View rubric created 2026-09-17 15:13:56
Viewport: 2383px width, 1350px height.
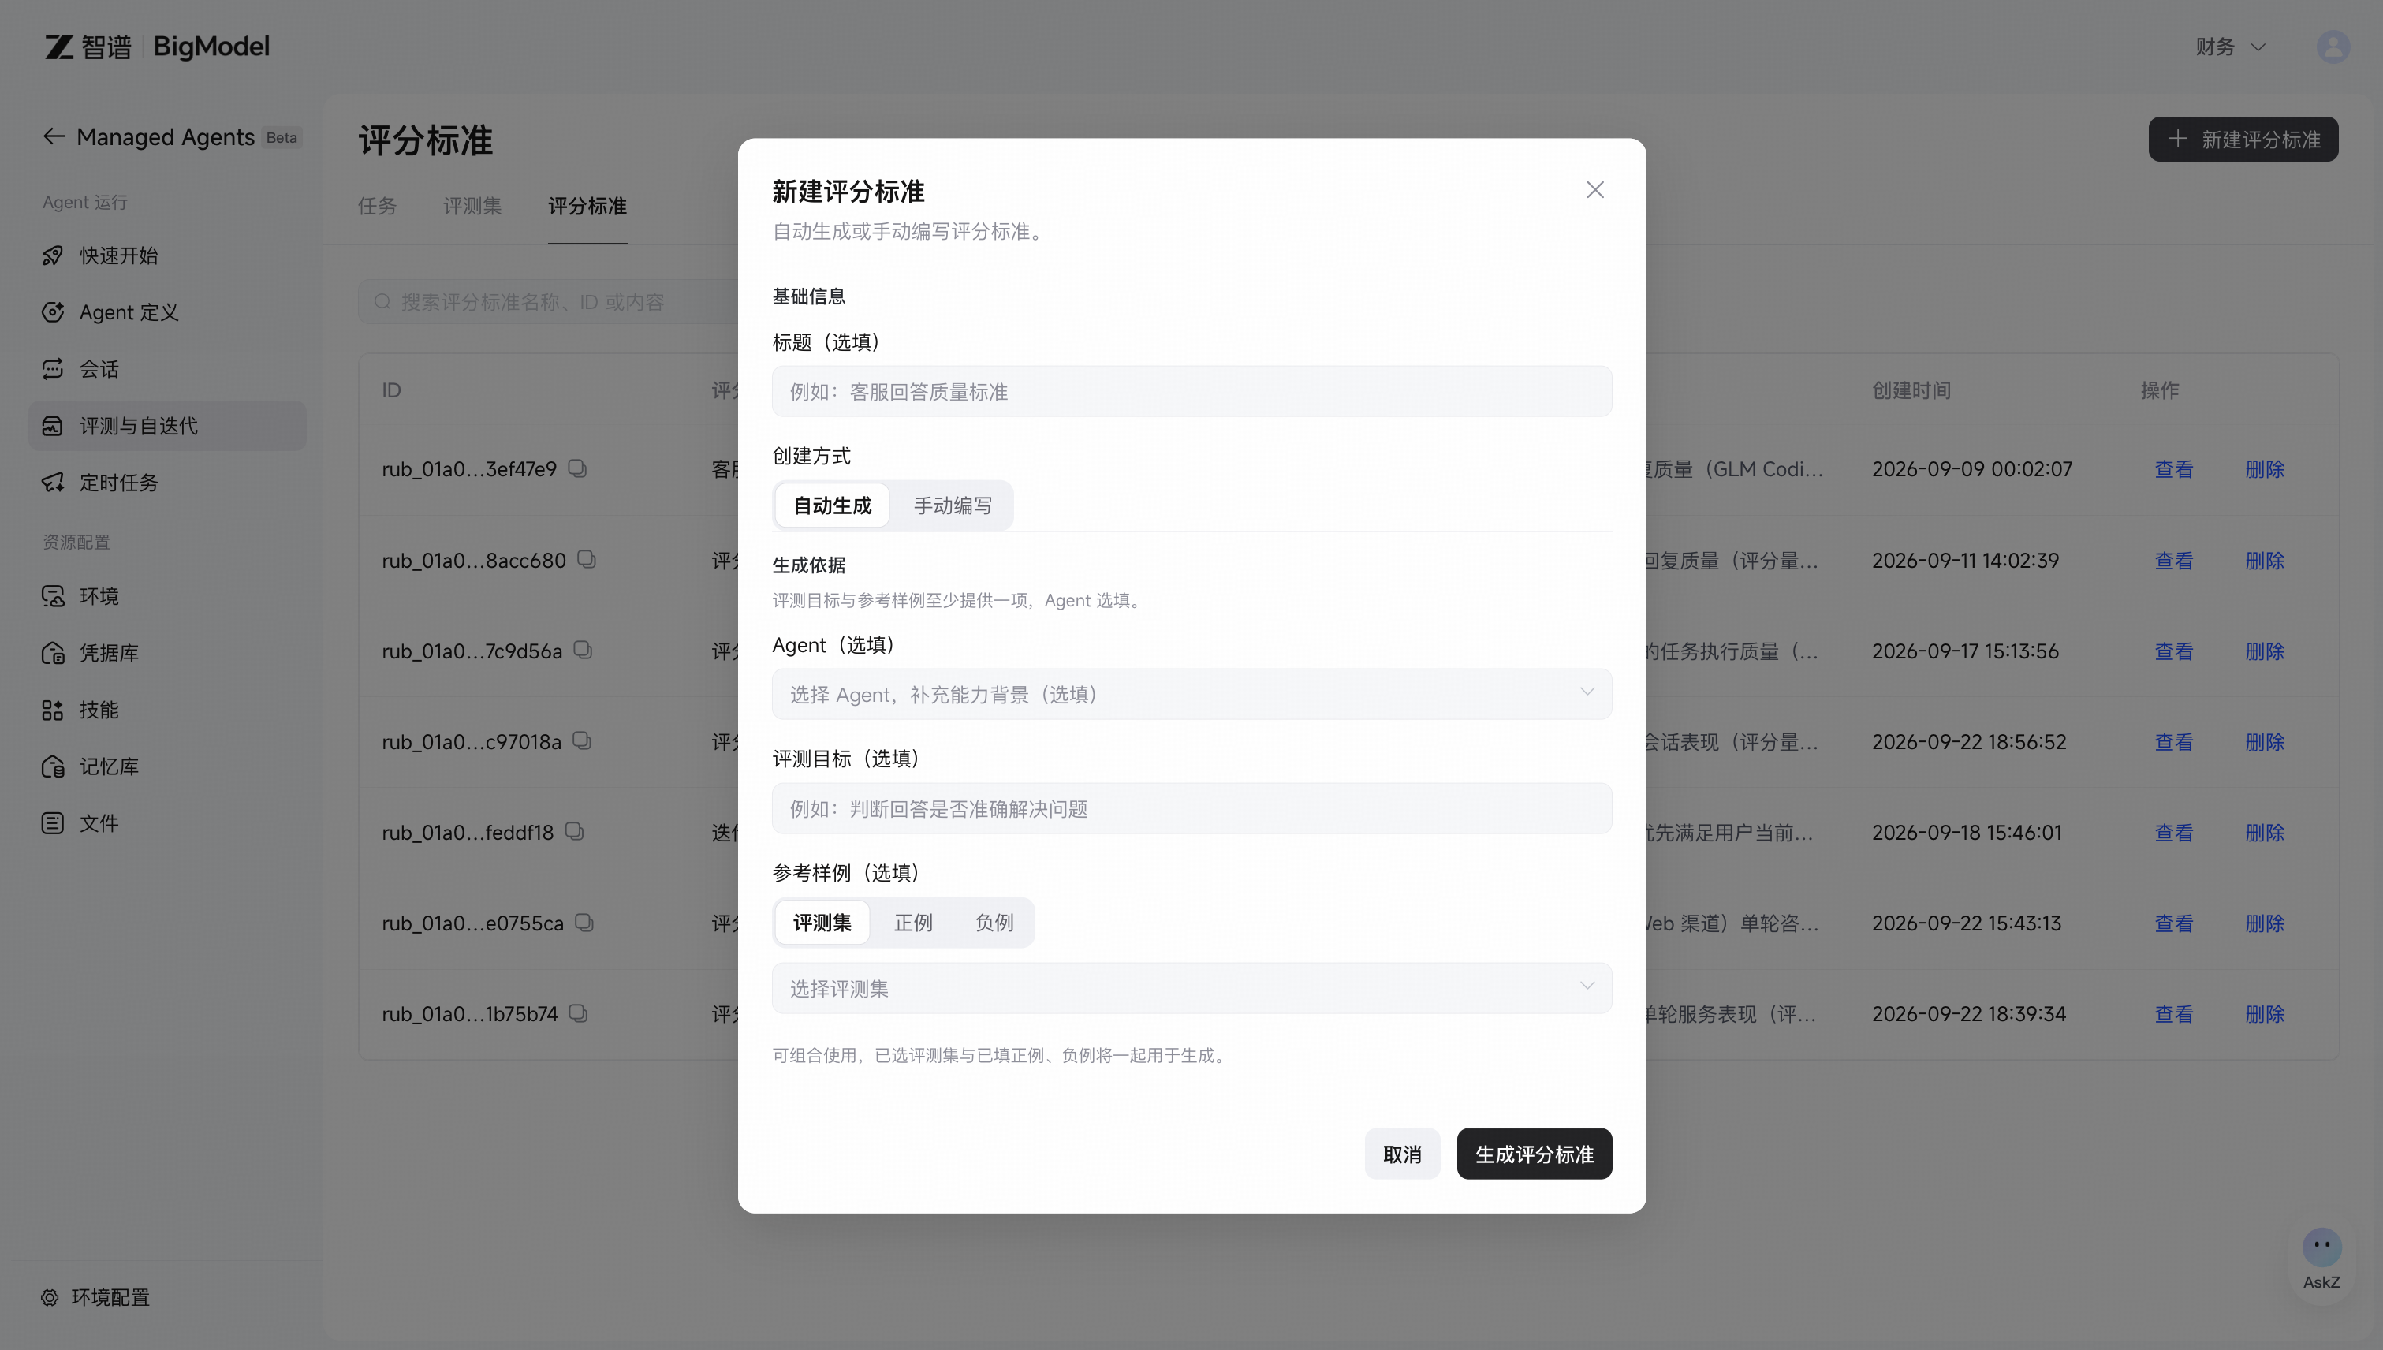(2173, 651)
